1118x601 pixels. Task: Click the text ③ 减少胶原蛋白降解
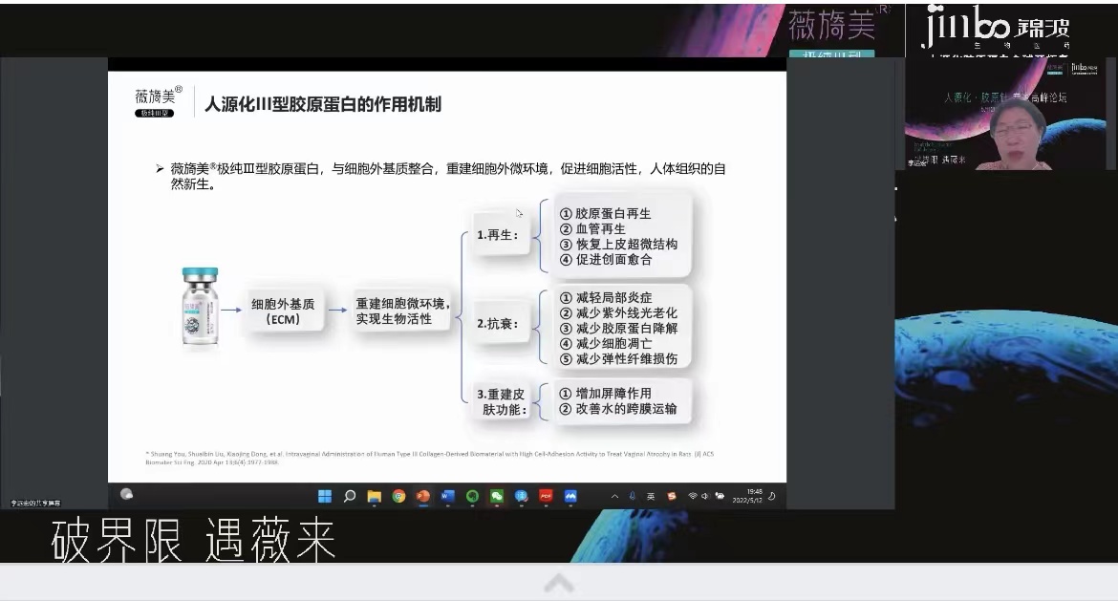(618, 328)
